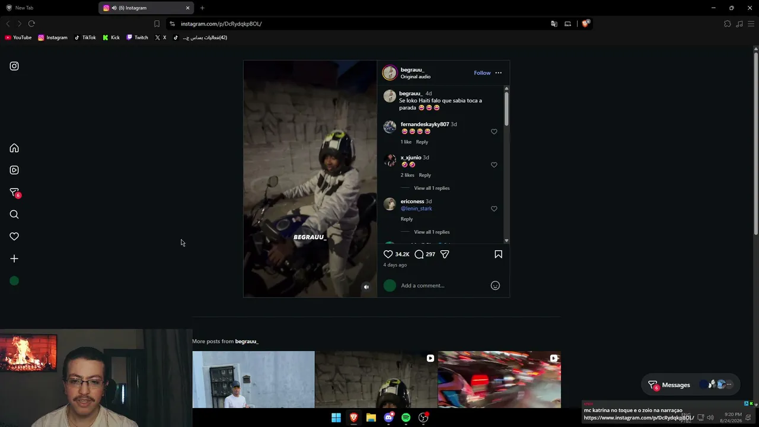Open the @lenin_stark mention
This screenshot has width=759, height=427.
click(416, 209)
